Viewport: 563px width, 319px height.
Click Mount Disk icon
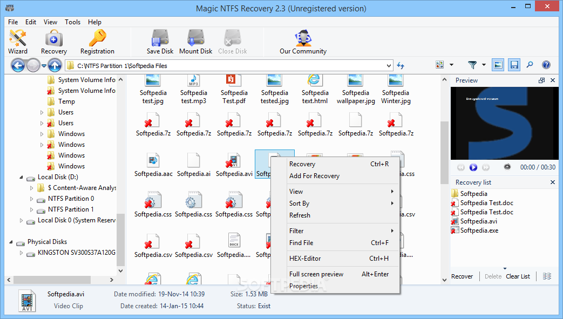point(196,42)
